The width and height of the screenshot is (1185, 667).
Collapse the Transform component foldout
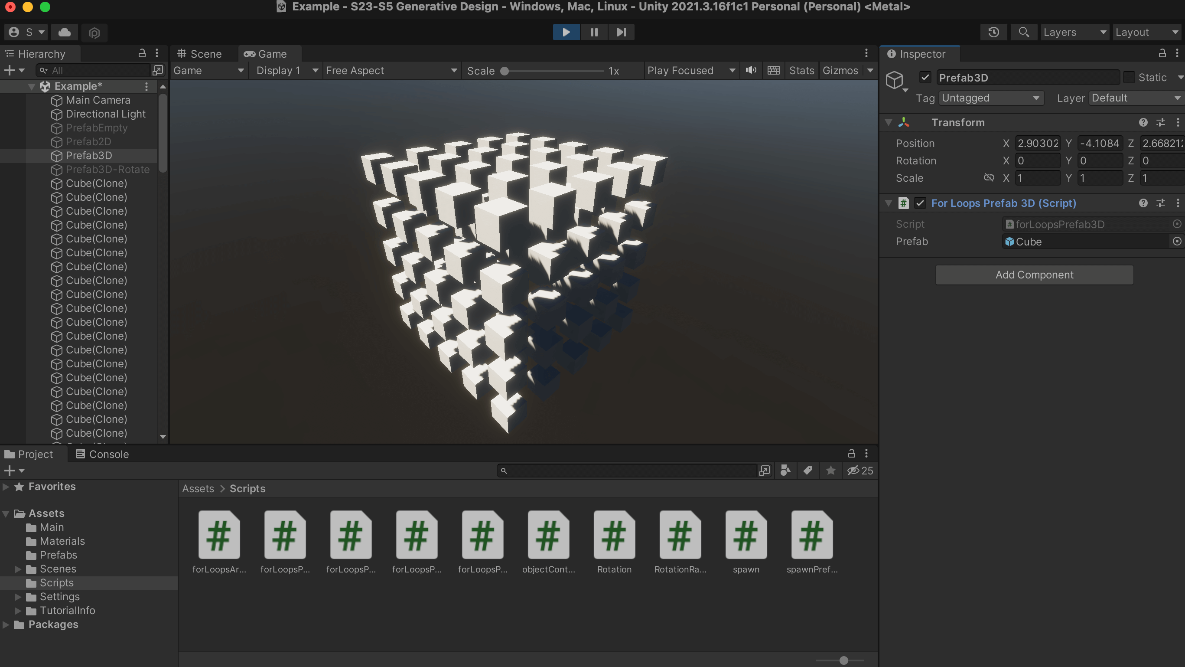click(888, 122)
